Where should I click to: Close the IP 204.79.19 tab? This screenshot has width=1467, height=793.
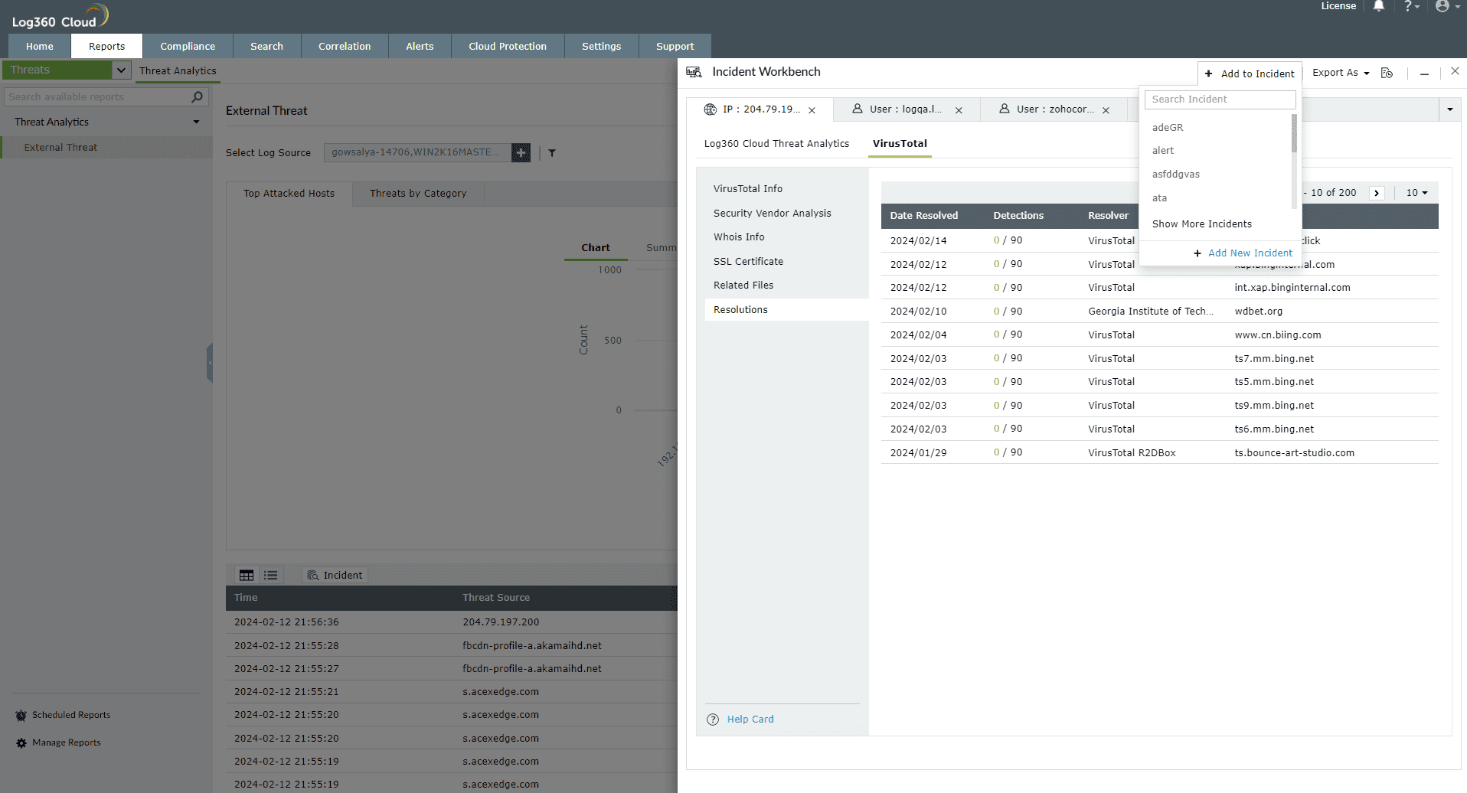coord(812,110)
